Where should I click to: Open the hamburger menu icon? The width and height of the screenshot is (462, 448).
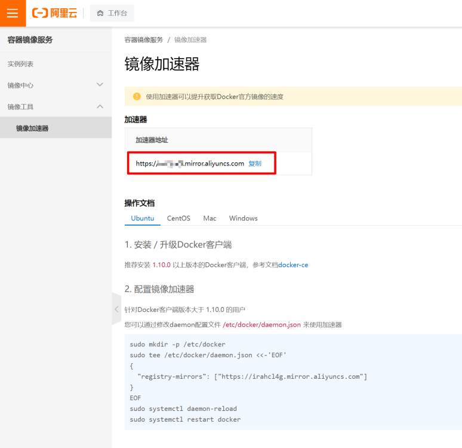point(13,13)
